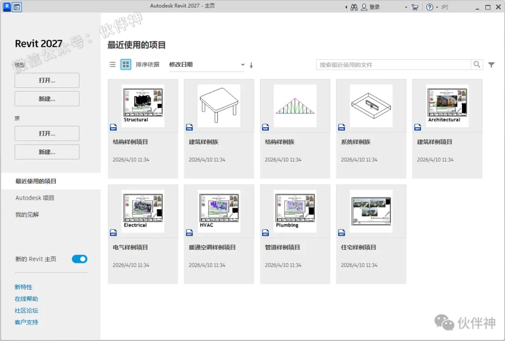Viewport: 505px width, 341px height.
Task: Click the 建筑样例项目 title text
Action: (434, 142)
